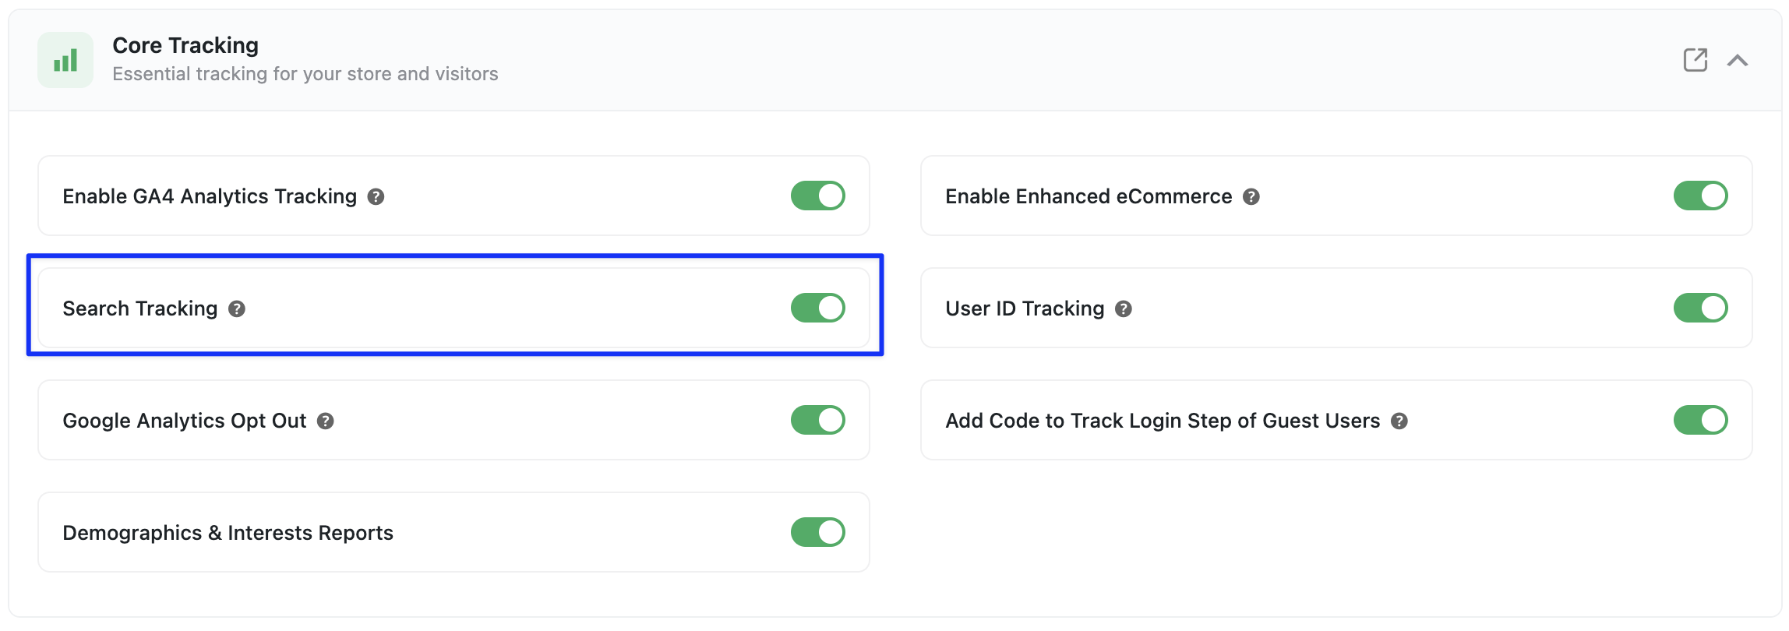Open Core Tracking docs via external link icon
Image resolution: width=1789 pixels, height=631 pixels.
coord(1695,60)
